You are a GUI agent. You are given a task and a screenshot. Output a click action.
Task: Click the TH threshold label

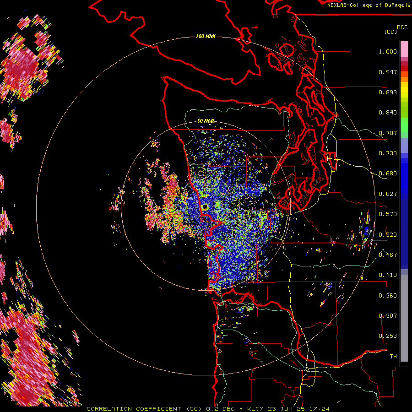[x=393, y=357]
